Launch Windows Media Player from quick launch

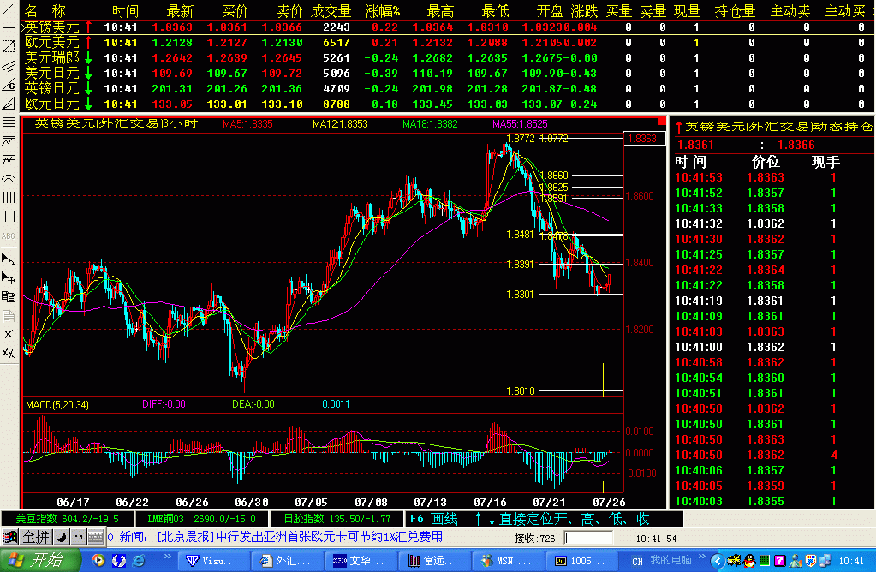click(98, 560)
